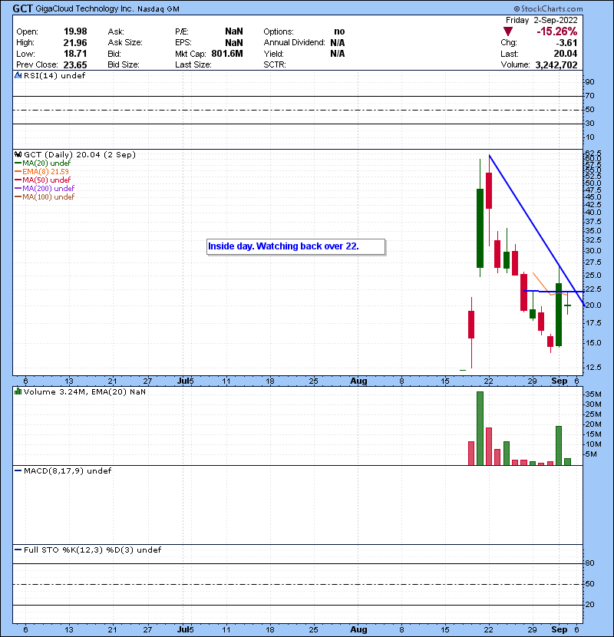Select the High value 21.96
Viewport: 614px width, 637px height.
click(x=75, y=43)
